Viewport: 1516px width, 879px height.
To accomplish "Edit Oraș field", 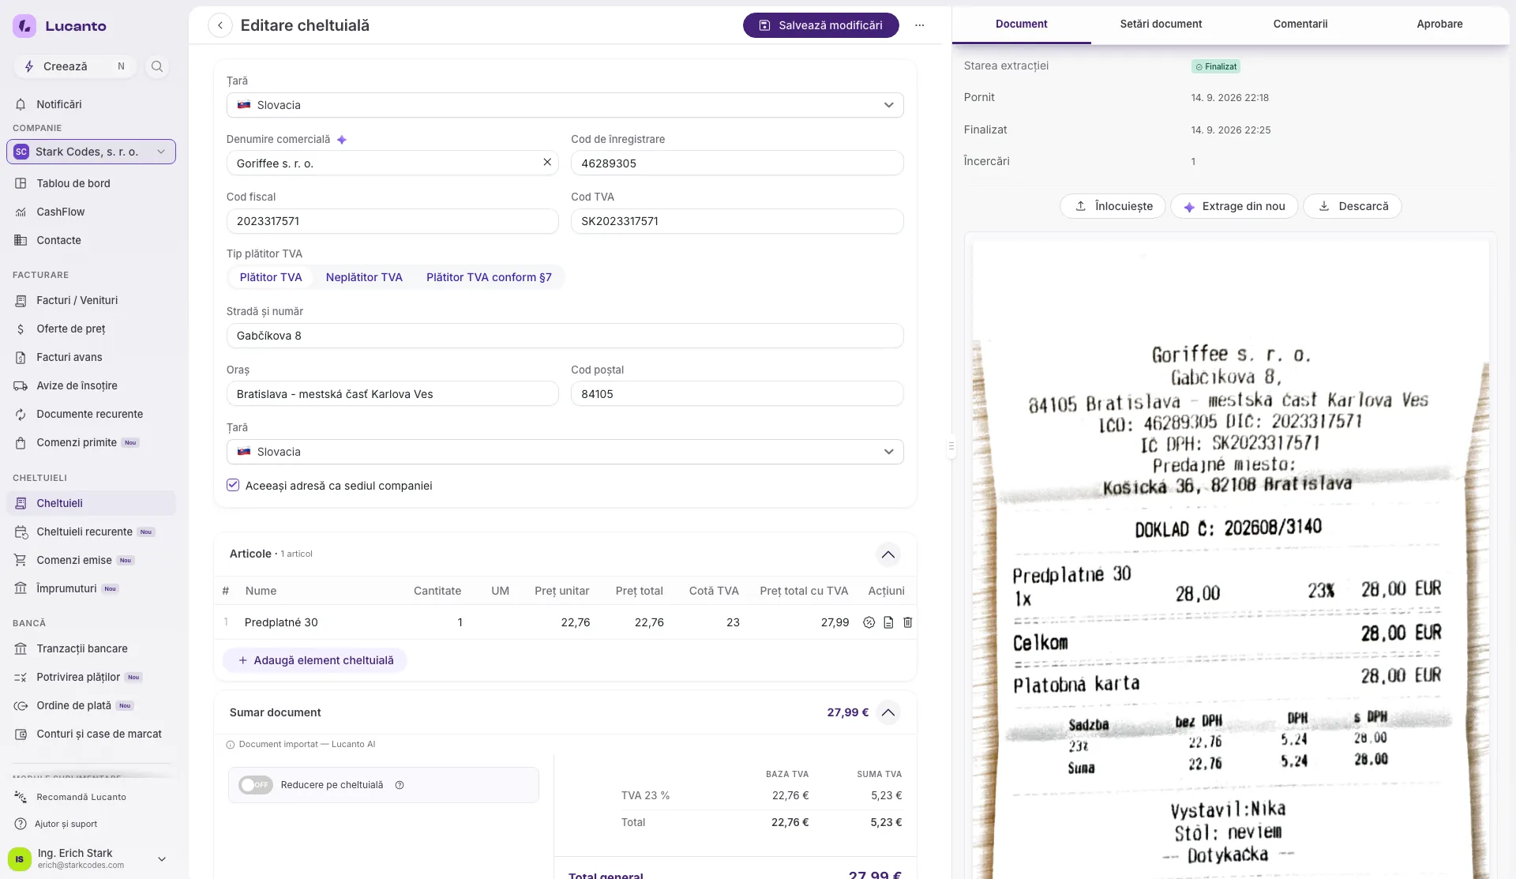I will (x=392, y=394).
